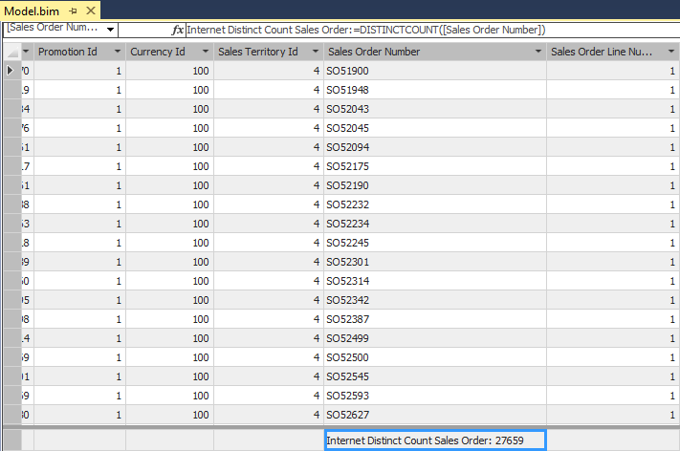
Task: Click Promotion Id value in SO52094 row
Action: tap(79, 147)
